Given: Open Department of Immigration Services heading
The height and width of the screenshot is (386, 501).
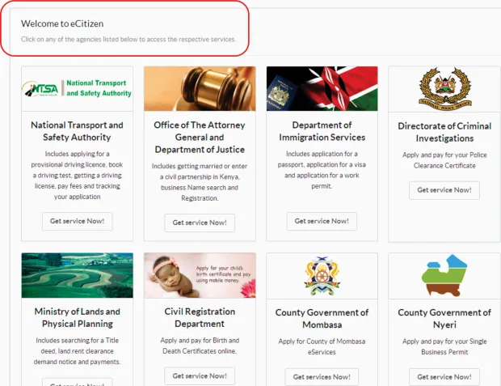Looking at the screenshot, I should (322, 131).
